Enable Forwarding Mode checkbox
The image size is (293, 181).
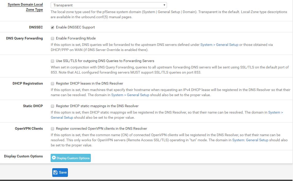pyautogui.click(x=52, y=38)
